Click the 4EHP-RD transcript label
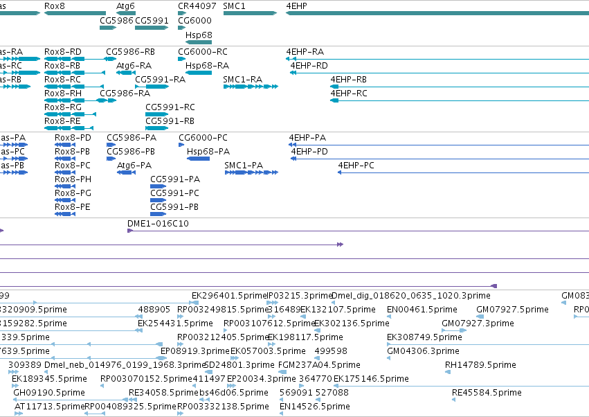This screenshot has height=417, width=589. pos(309,65)
